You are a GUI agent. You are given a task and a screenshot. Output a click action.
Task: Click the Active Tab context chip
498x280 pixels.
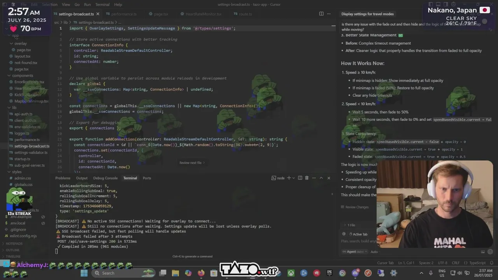[x=358, y=234]
